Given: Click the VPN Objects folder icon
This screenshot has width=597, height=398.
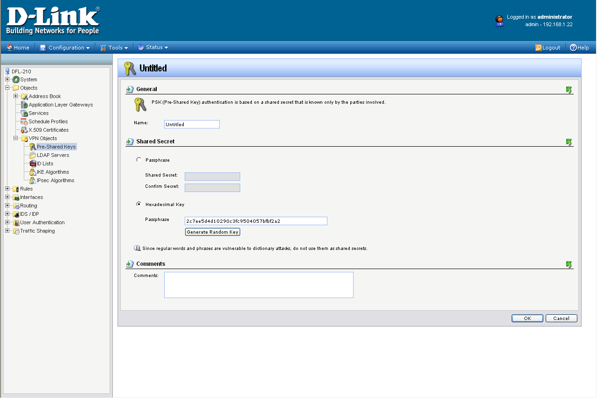Looking at the screenshot, I should (24, 138).
